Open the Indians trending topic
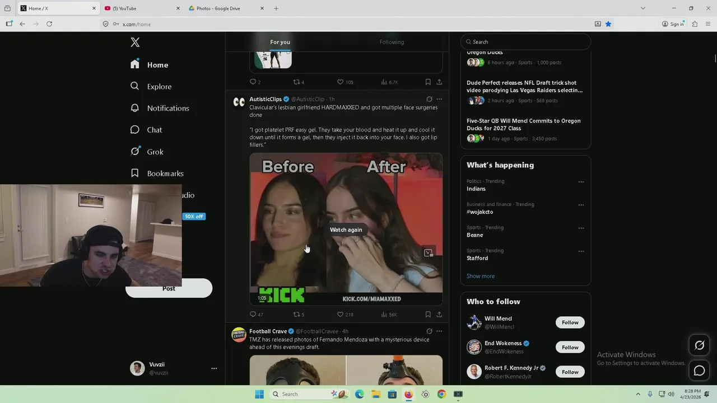The image size is (717, 403). (x=476, y=189)
